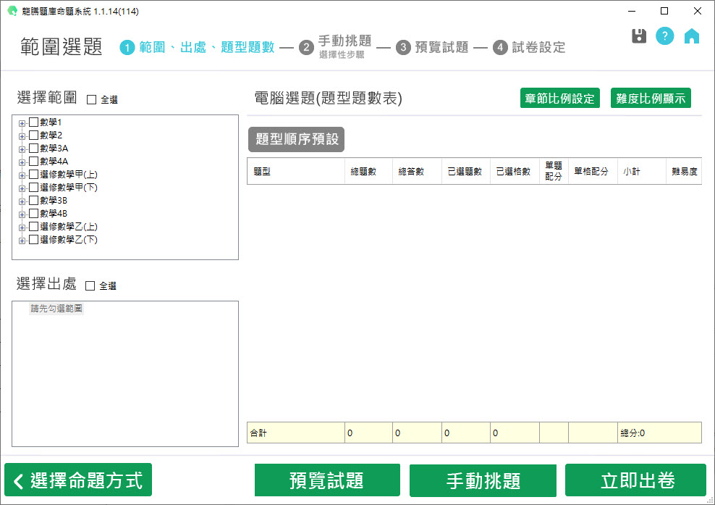Check 全選 next to 選擇出處
This screenshot has width=715, height=505.
tap(90, 286)
